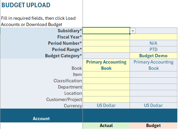Select the Budget Demo category cell
Screen dimensions: 178x129
(x=153, y=56)
